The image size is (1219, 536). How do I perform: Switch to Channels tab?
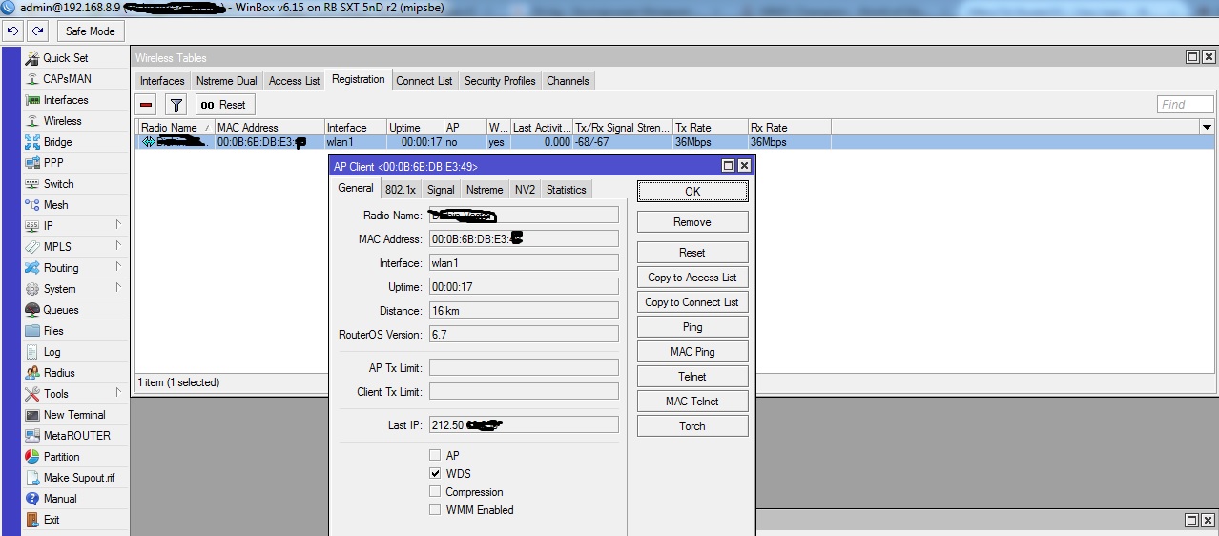click(568, 81)
